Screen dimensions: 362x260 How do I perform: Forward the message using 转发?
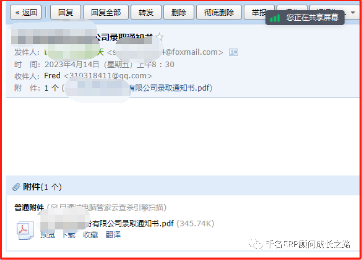tap(146, 12)
